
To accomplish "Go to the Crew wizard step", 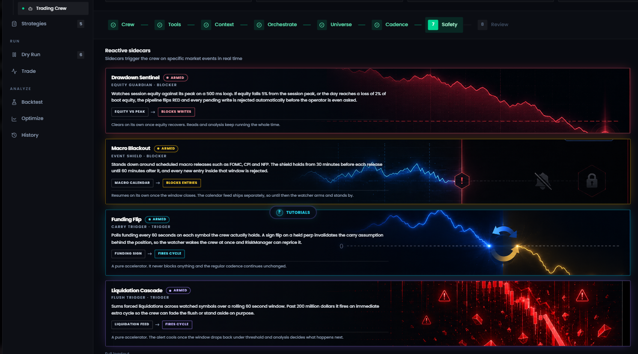I will [122, 25].
